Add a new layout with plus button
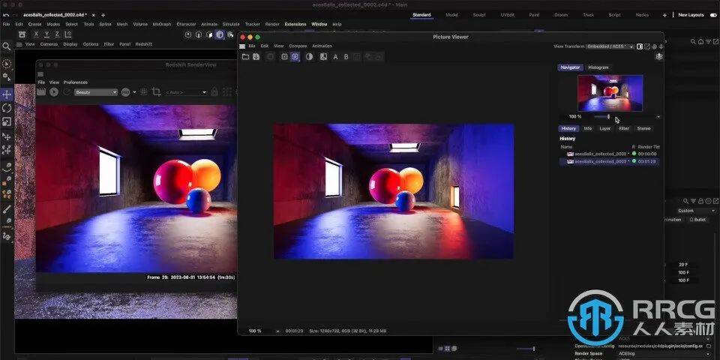Viewport: 720px width, 360px height. 664,15
